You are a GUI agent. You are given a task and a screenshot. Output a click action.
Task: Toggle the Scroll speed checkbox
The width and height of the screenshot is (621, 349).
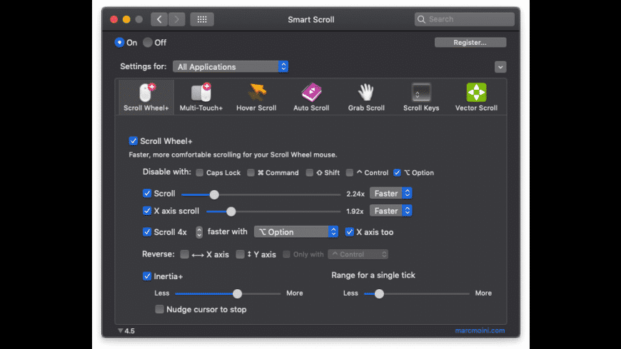click(147, 193)
